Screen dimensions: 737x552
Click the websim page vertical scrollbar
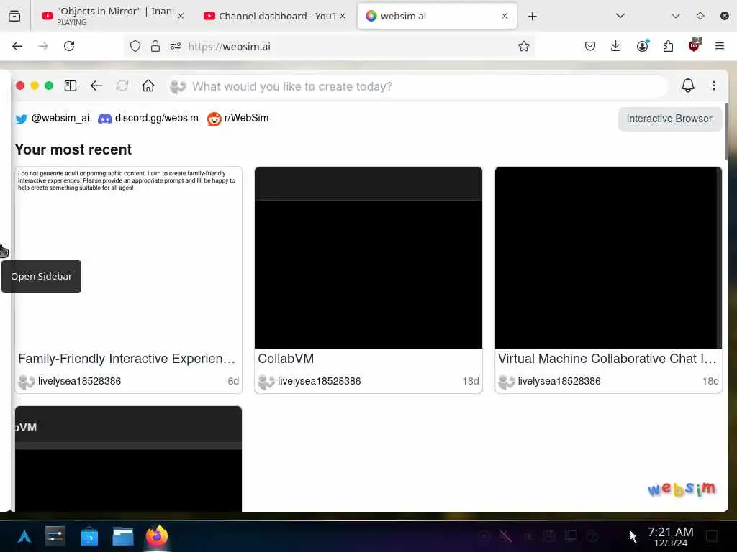point(727,132)
